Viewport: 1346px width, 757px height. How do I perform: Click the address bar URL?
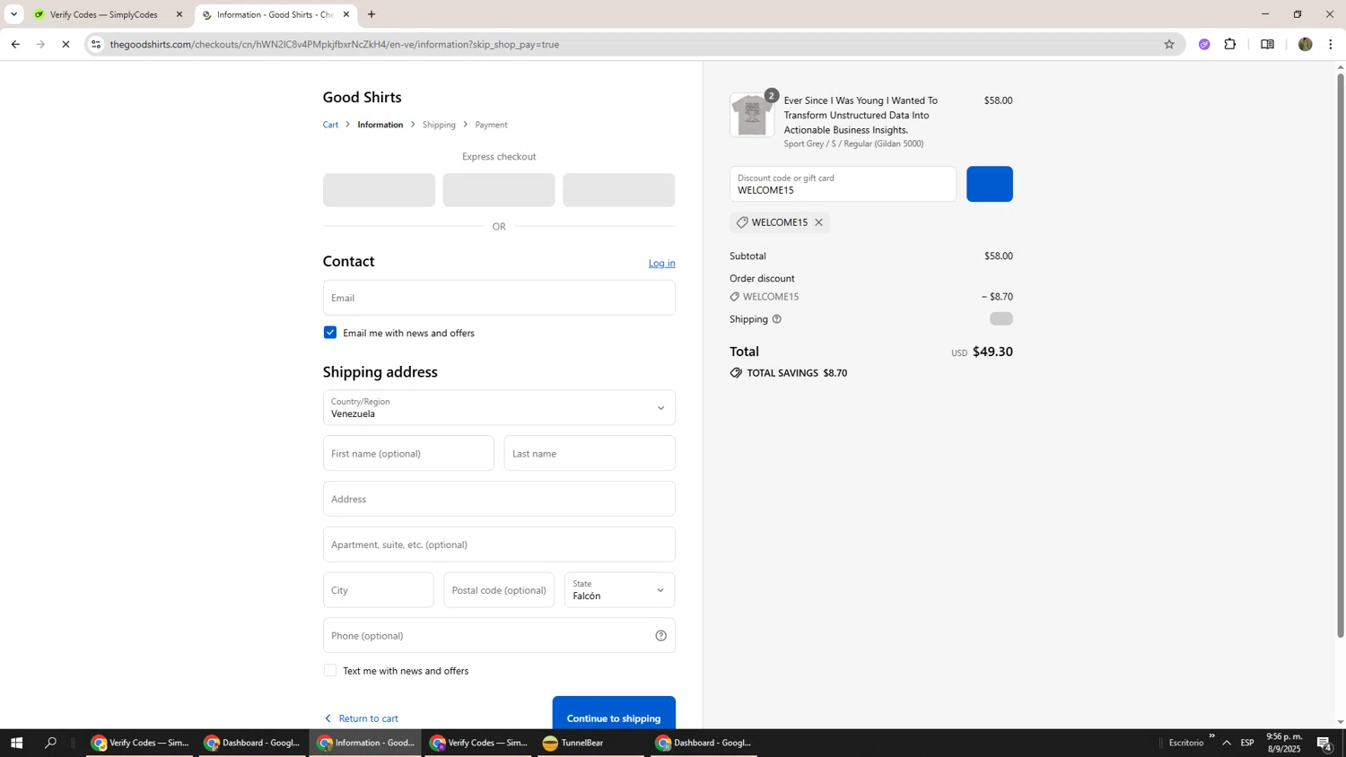click(x=334, y=44)
